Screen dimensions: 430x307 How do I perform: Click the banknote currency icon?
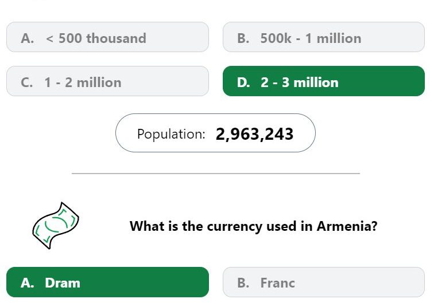pyautogui.click(x=56, y=226)
